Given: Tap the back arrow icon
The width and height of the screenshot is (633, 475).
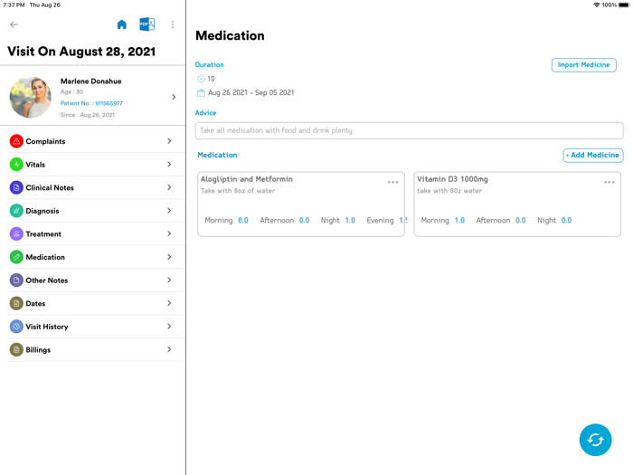Looking at the screenshot, I should click(x=14, y=24).
